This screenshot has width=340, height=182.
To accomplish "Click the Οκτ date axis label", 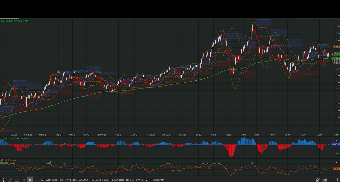I will [336, 135].
